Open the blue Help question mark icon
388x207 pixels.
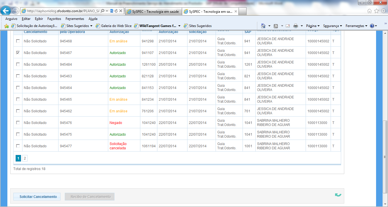click(372, 26)
